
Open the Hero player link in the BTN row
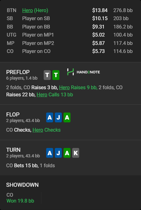tap(28, 10)
